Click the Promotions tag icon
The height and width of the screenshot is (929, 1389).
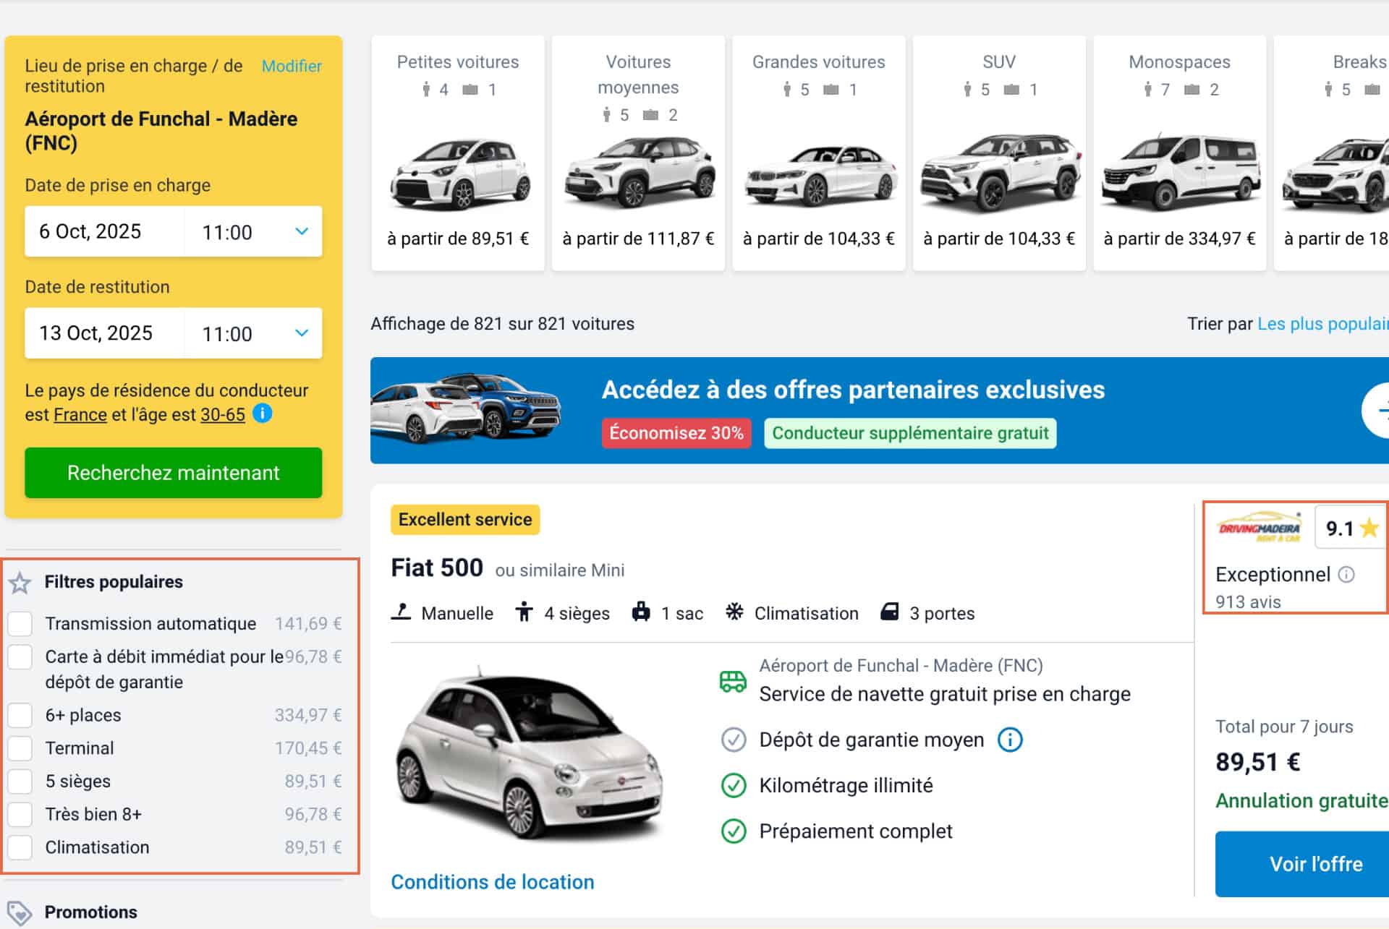pyautogui.click(x=20, y=912)
